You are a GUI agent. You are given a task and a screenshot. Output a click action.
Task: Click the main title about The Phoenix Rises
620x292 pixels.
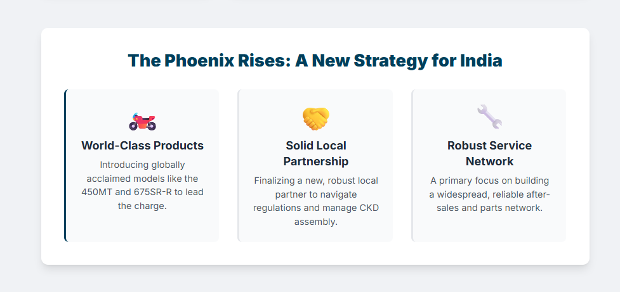click(x=315, y=61)
